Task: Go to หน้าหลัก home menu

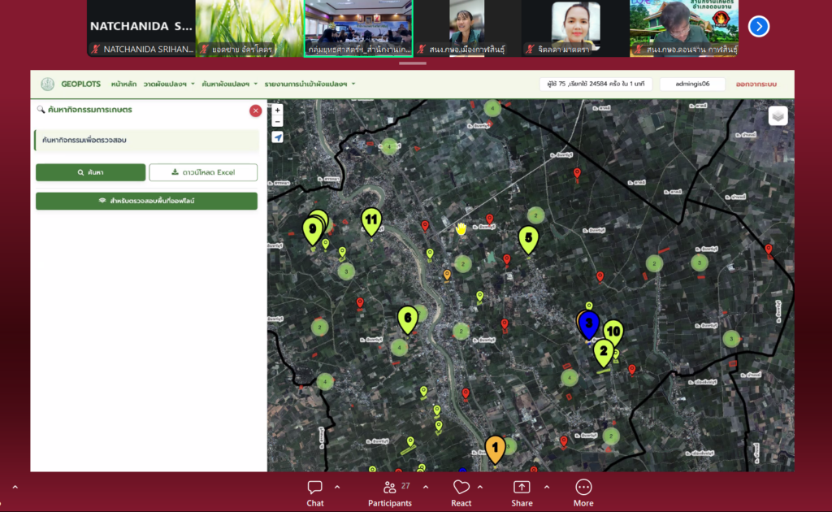Action: tap(123, 84)
